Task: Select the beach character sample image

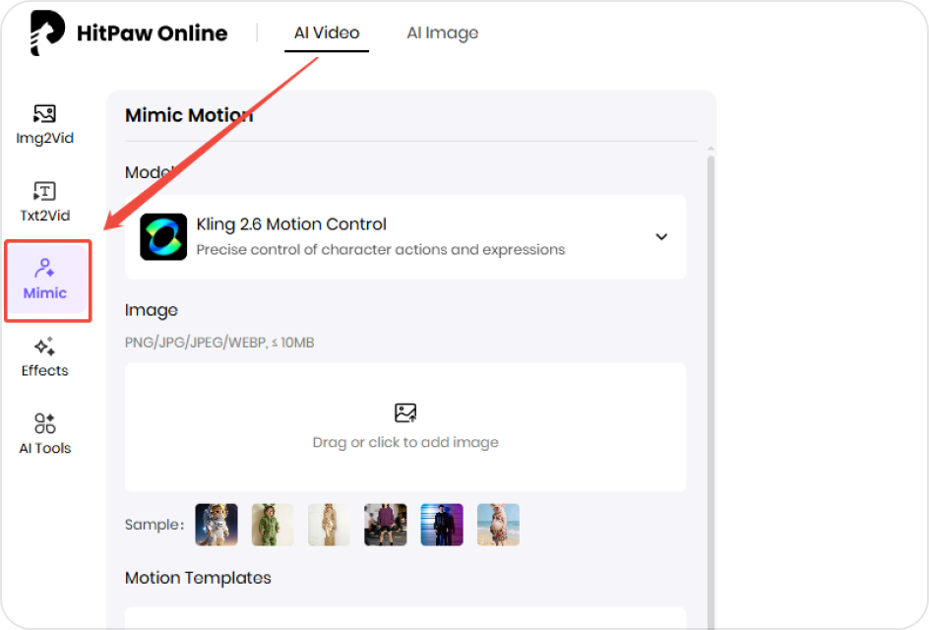Action: pos(498,524)
